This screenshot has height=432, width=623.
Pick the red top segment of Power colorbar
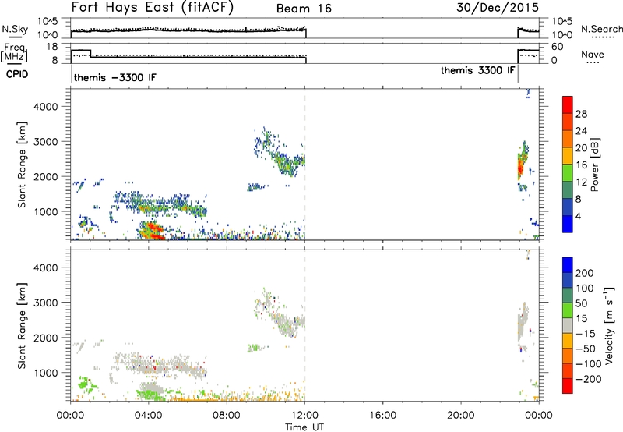[x=568, y=104]
